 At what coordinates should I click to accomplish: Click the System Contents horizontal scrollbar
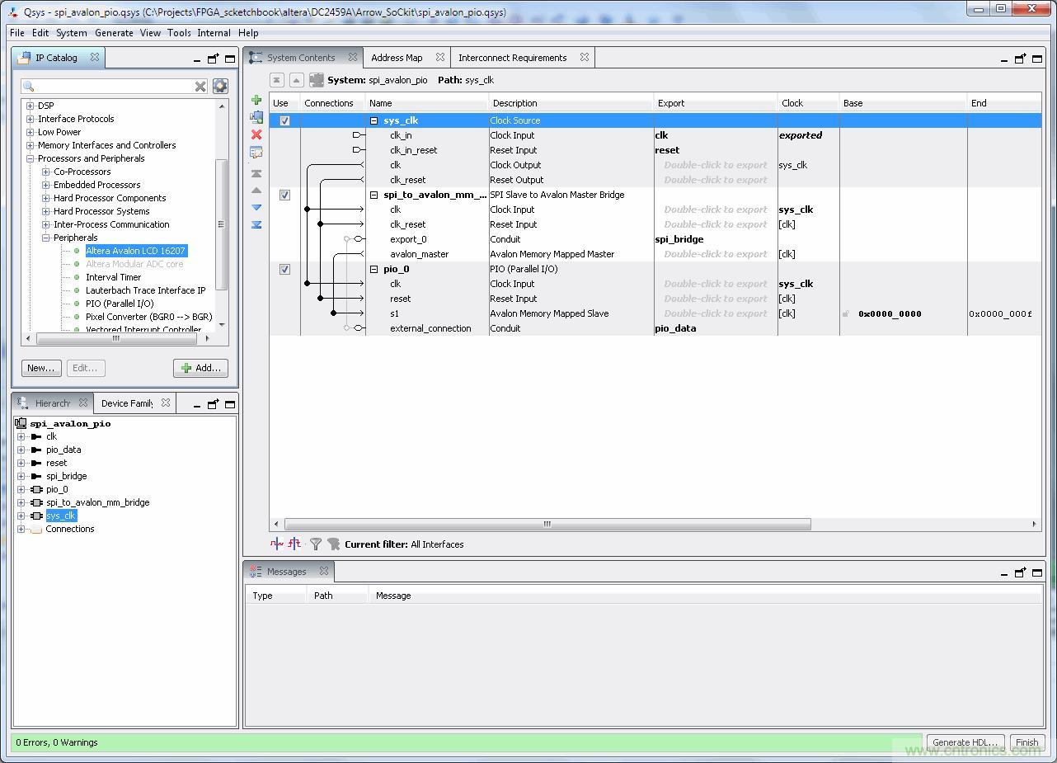tap(547, 524)
